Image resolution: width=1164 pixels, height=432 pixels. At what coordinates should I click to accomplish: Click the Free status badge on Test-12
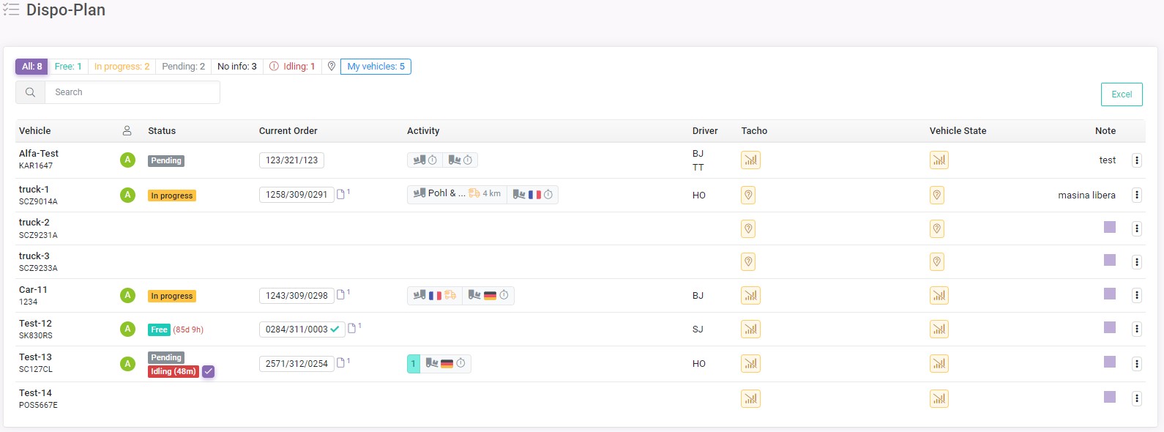(x=159, y=330)
